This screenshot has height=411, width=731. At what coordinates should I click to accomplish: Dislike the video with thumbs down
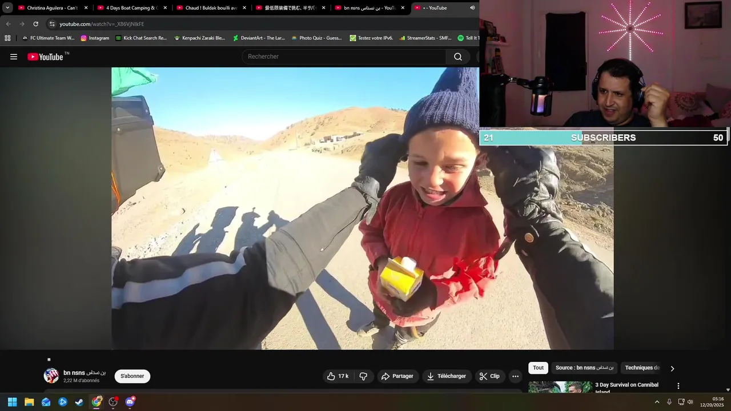pos(363,376)
